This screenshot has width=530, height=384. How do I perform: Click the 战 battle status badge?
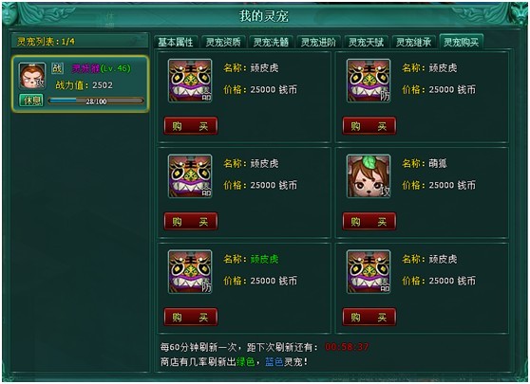coord(57,68)
